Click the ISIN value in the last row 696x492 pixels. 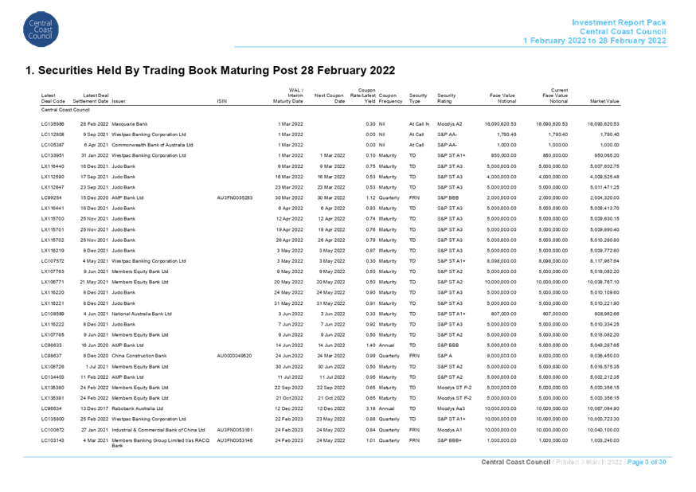pos(234,439)
